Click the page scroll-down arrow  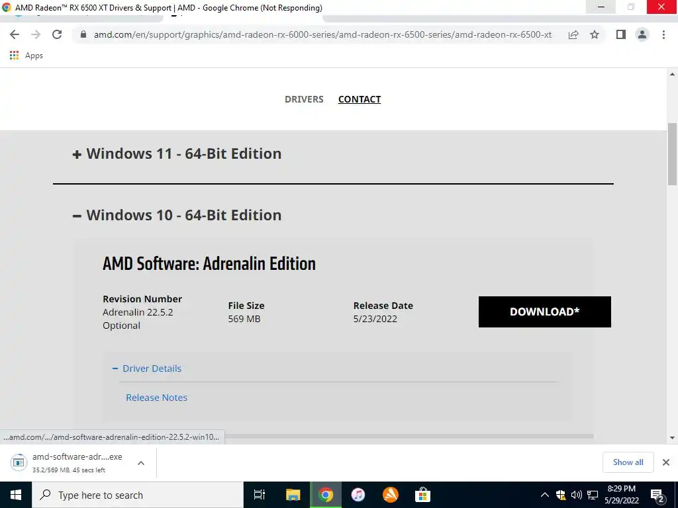click(672, 438)
